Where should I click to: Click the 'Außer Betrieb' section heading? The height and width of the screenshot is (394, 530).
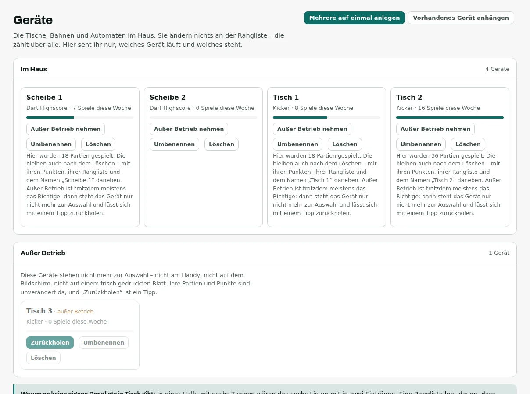[43, 253]
